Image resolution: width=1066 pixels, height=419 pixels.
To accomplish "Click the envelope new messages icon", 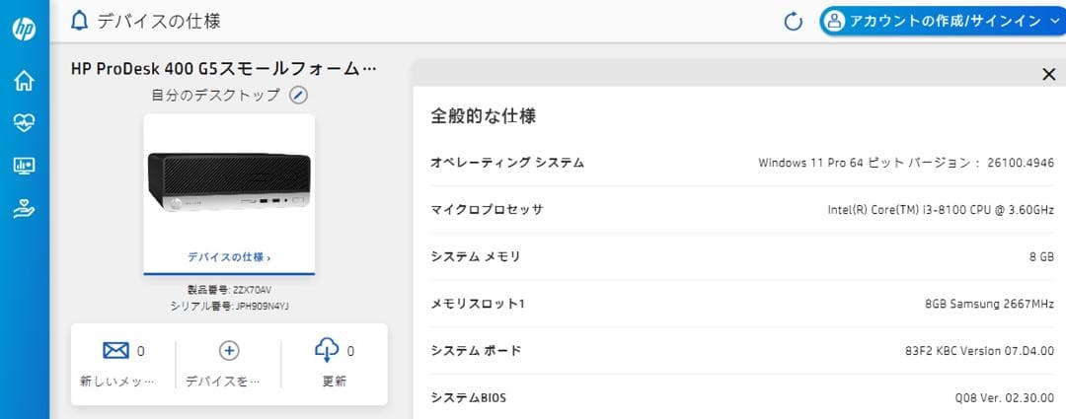I will (x=115, y=350).
